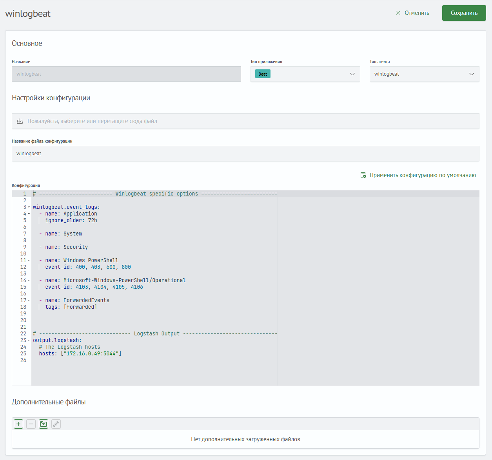
Task: Open the Тип приложения dropdown
Action: (x=352, y=74)
